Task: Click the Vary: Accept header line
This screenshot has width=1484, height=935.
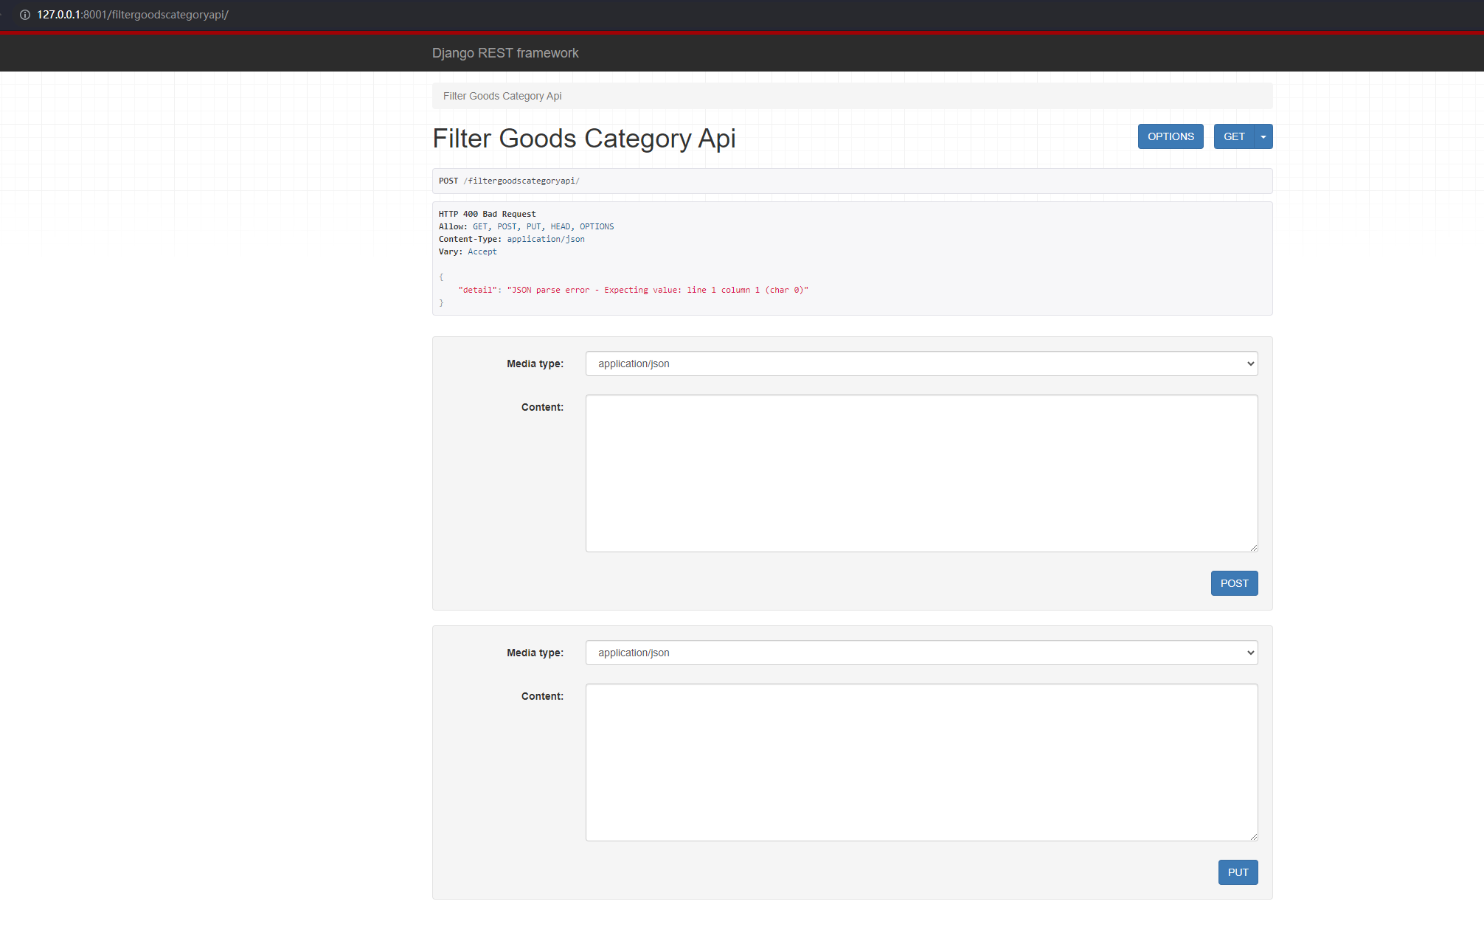Action: click(x=468, y=251)
